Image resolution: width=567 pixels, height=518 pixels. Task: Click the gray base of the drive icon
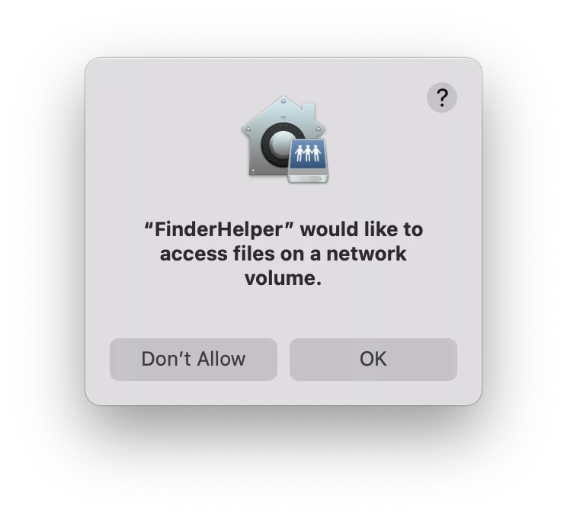point(308,177)
